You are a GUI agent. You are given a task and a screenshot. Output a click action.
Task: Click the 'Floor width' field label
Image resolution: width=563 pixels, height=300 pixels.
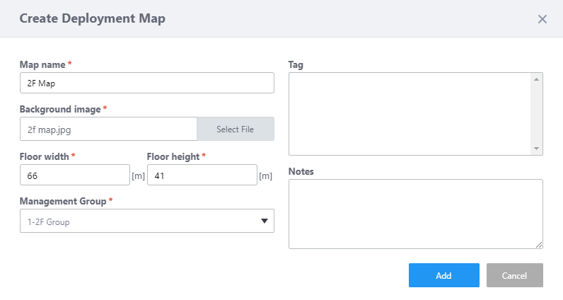45,156
